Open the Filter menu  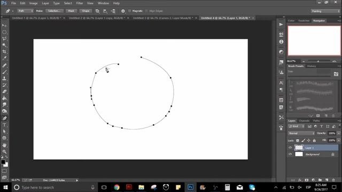80,3
